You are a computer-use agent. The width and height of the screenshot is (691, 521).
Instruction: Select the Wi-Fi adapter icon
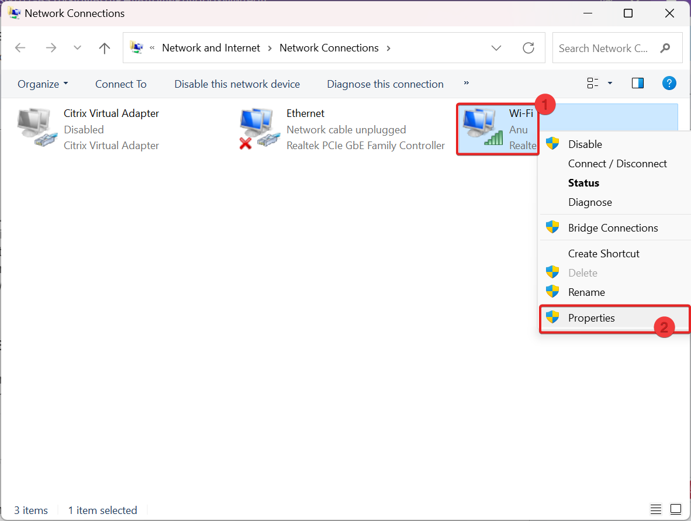pyautogui.click(x=483, y=128)
